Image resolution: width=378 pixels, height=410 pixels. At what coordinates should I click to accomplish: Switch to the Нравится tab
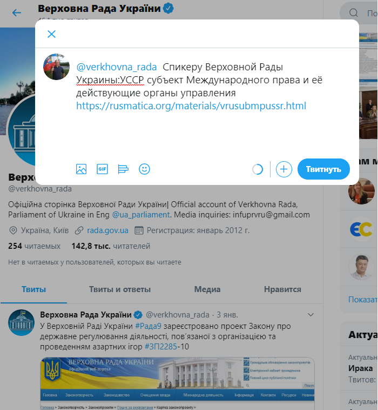[282, 289]
